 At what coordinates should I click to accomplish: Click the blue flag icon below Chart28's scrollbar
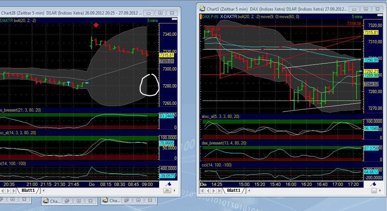click(169, 184)
